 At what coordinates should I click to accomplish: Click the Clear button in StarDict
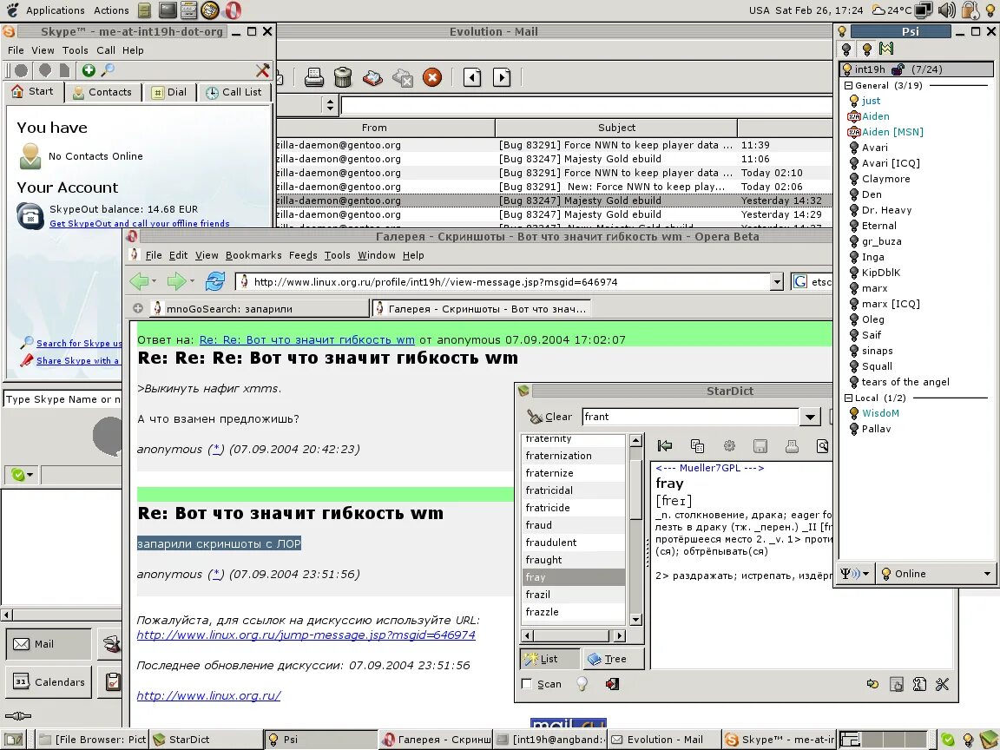pos(549,417)
